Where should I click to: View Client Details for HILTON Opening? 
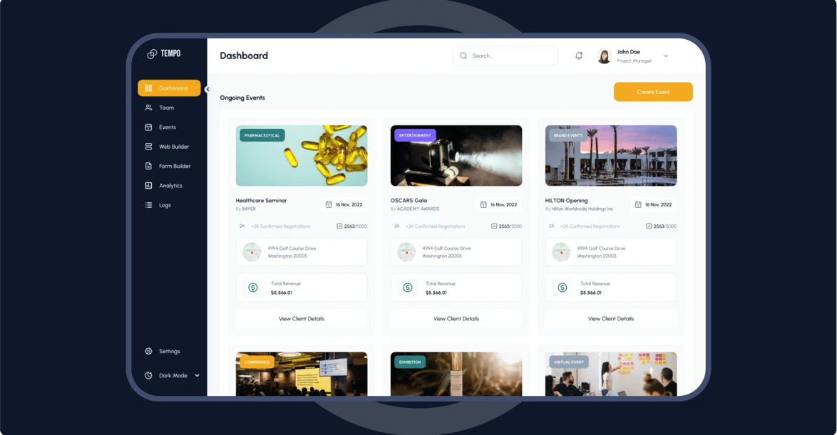click(611, 319)
